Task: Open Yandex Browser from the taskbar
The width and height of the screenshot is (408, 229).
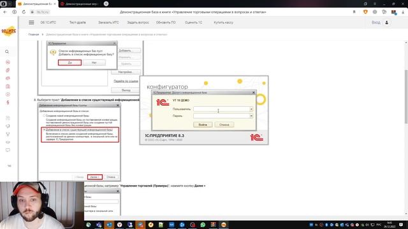Action: tap(119, 225)
